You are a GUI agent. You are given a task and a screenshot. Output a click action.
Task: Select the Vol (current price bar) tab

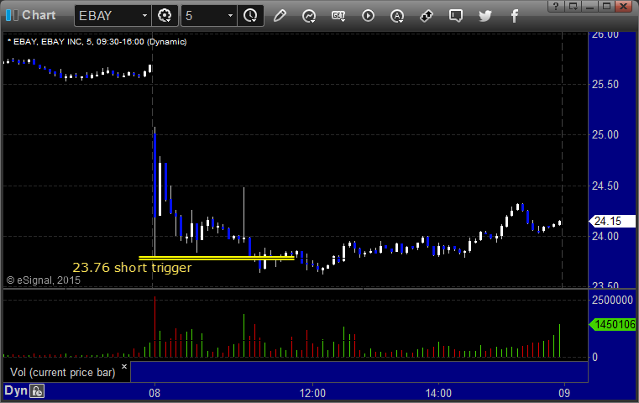(63, 373)
